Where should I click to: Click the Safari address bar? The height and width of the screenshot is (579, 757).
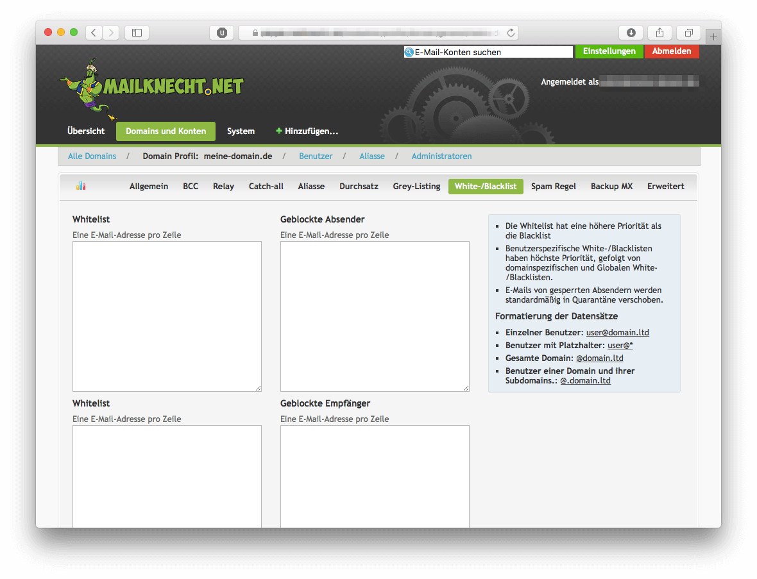click(378, 32)
